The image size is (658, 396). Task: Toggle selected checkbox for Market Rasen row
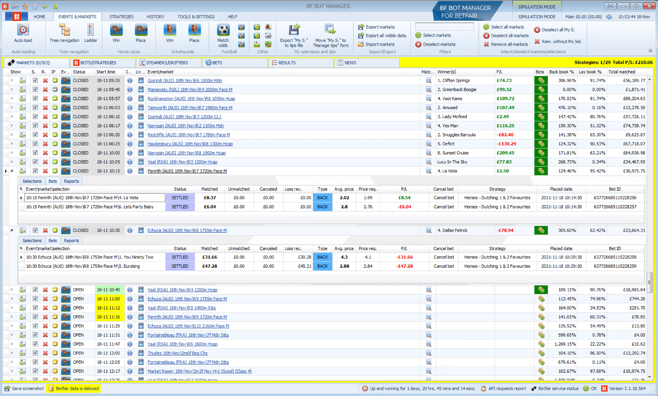(x=35, y=371)
